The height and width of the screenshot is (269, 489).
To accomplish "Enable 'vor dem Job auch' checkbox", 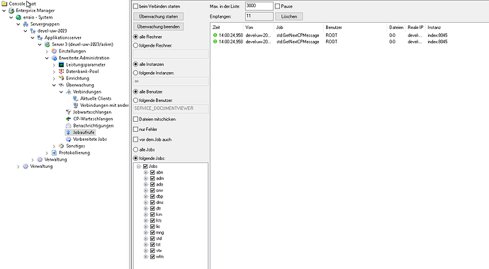I will (135, 139).
